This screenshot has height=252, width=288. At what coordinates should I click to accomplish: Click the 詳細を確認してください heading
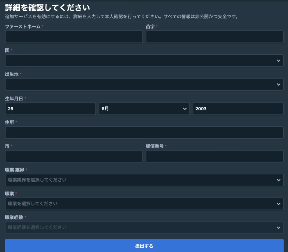(x=47, y=7)
